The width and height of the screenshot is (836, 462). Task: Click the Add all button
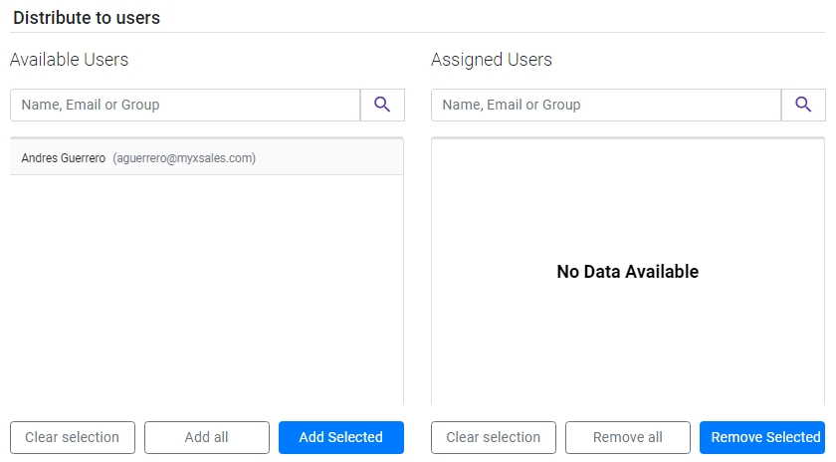tap(207, 437)
